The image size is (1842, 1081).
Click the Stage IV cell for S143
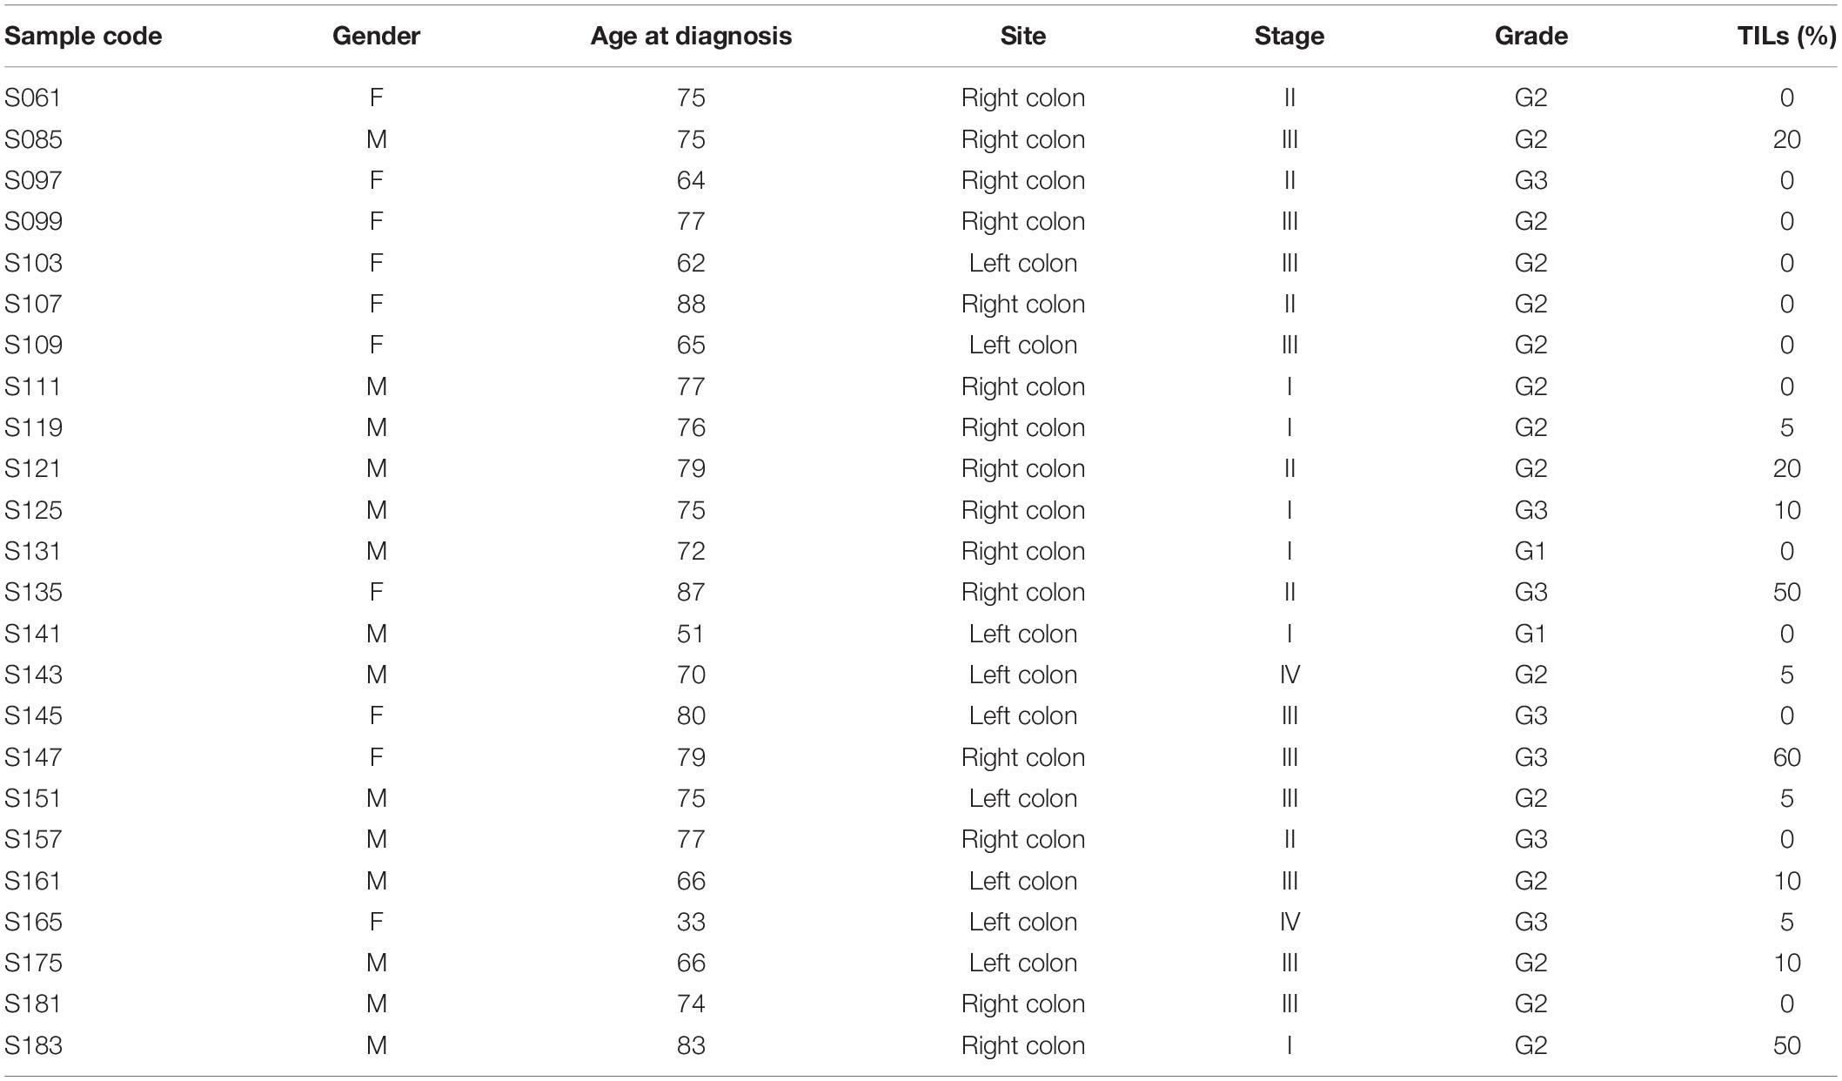(1289, 675)
